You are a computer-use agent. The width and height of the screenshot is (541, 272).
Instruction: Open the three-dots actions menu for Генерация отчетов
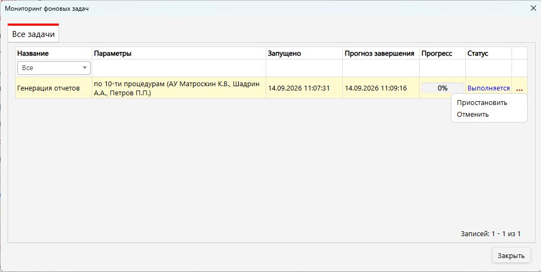tap(520, 90)
